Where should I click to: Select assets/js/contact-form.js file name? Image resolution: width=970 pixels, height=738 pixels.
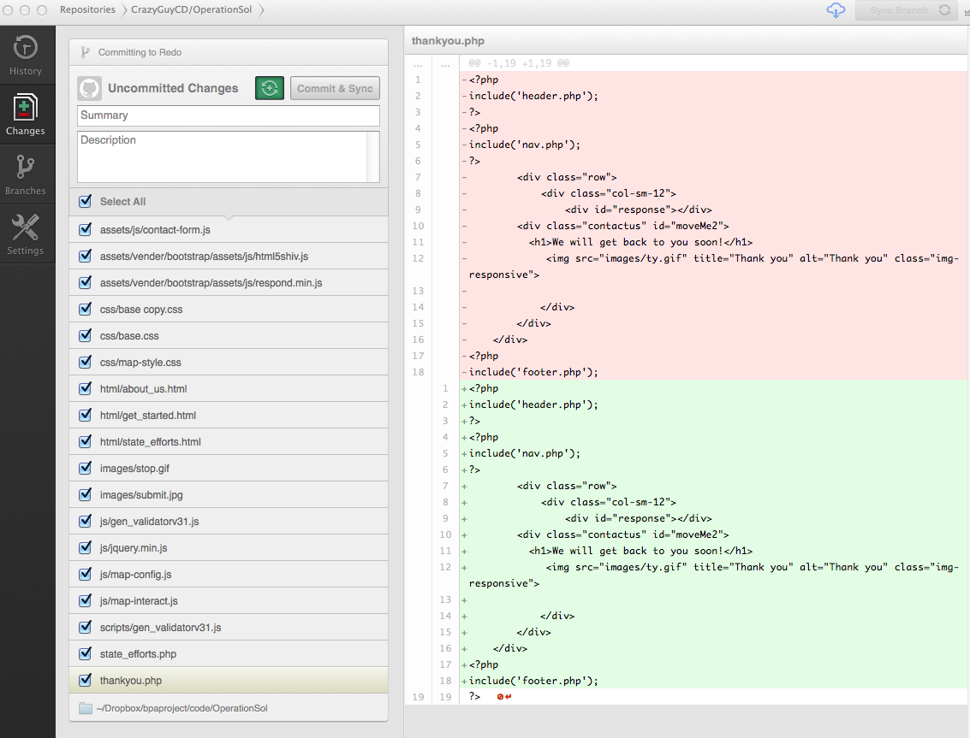point(155,230)
